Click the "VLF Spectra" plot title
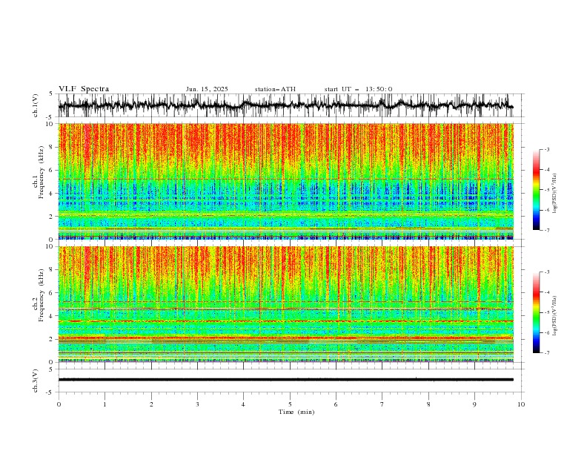 [84, 89]
